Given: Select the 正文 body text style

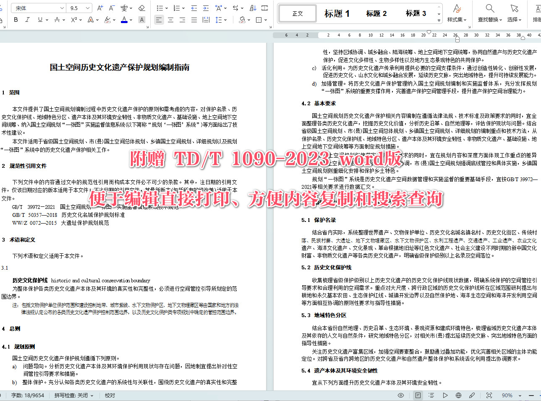Looking at the screenshot, I should pyautogui.click(x=297, y=13).
